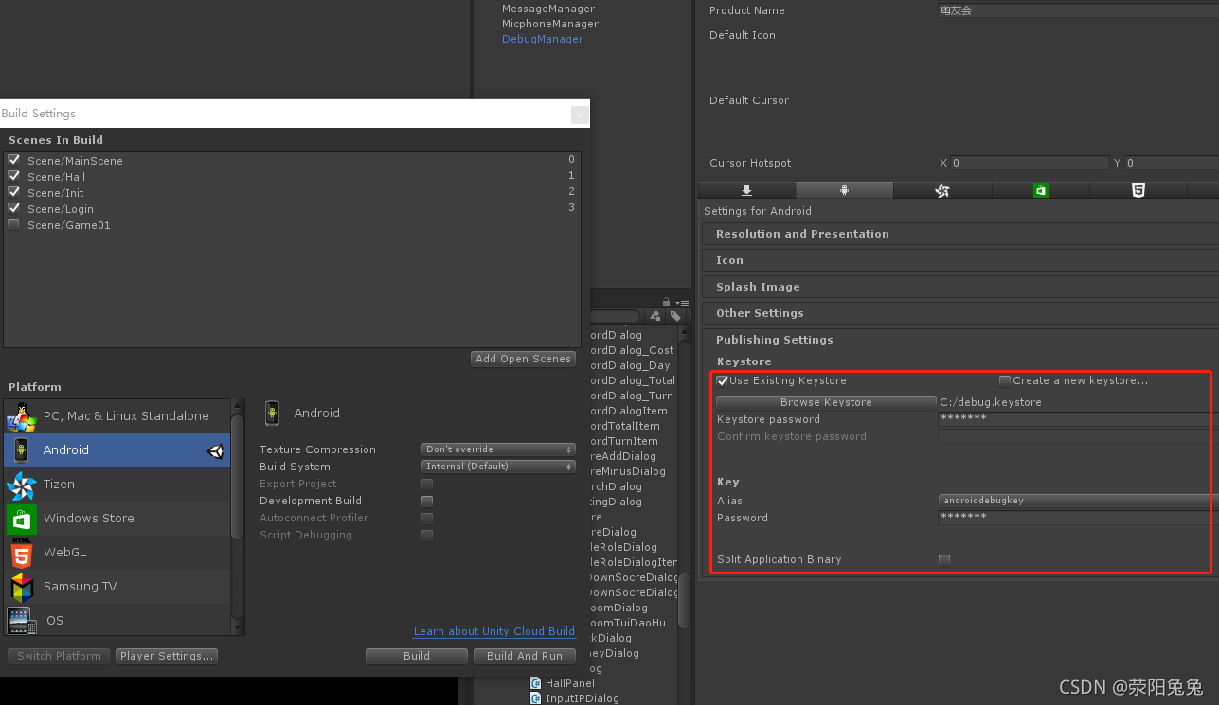Screen dimensions: 1219x705
Task: Select PC, Mac & Linux Standalone platform icon
Action: point(21,416)
